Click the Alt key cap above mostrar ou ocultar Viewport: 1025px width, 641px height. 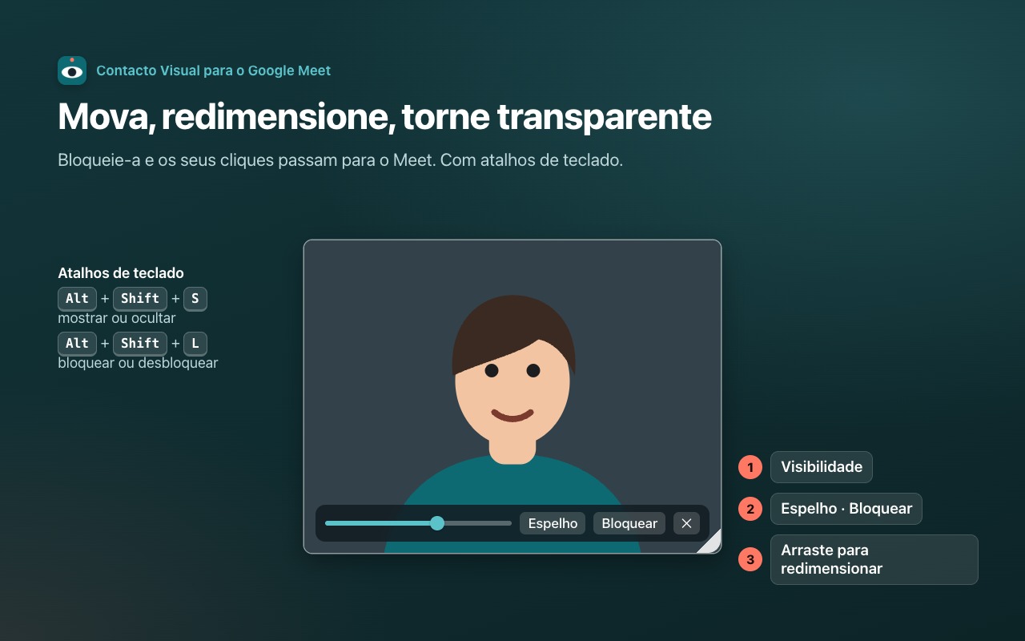[x=77, y=299]
